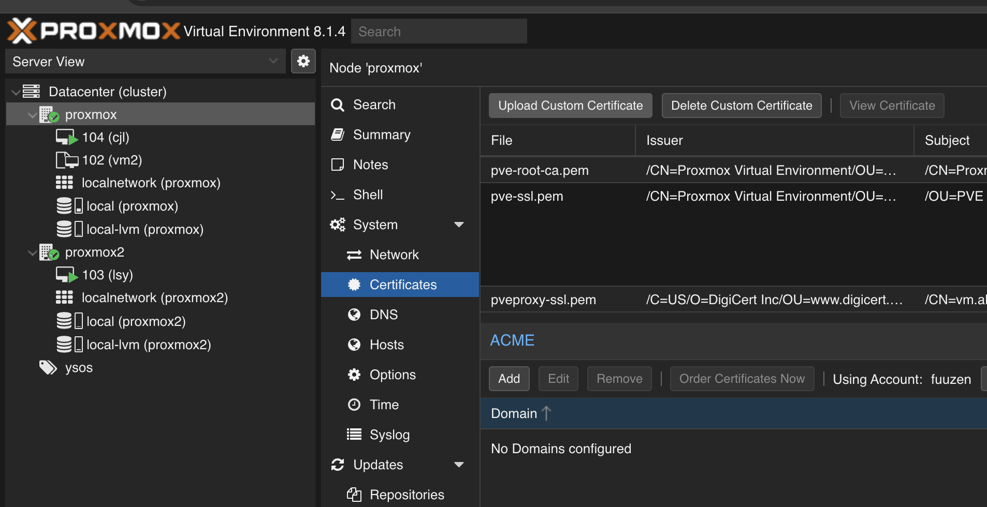Click the localnetwork (proxmox2) grid icon

click(x=64, y=297)
